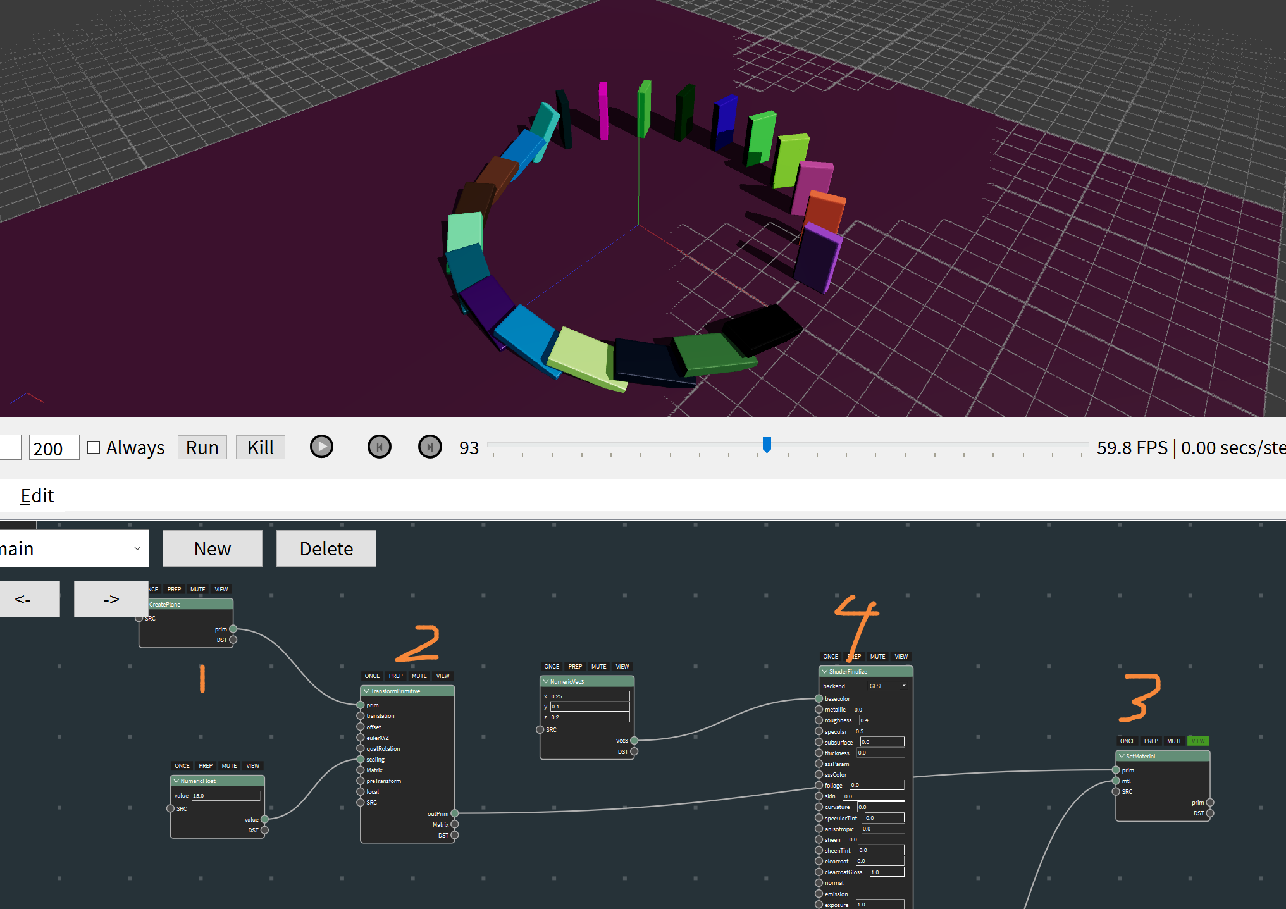Click the clearcoatGloss field 1.0
This screenshot has width=1286, height=909.
(887, 872)
